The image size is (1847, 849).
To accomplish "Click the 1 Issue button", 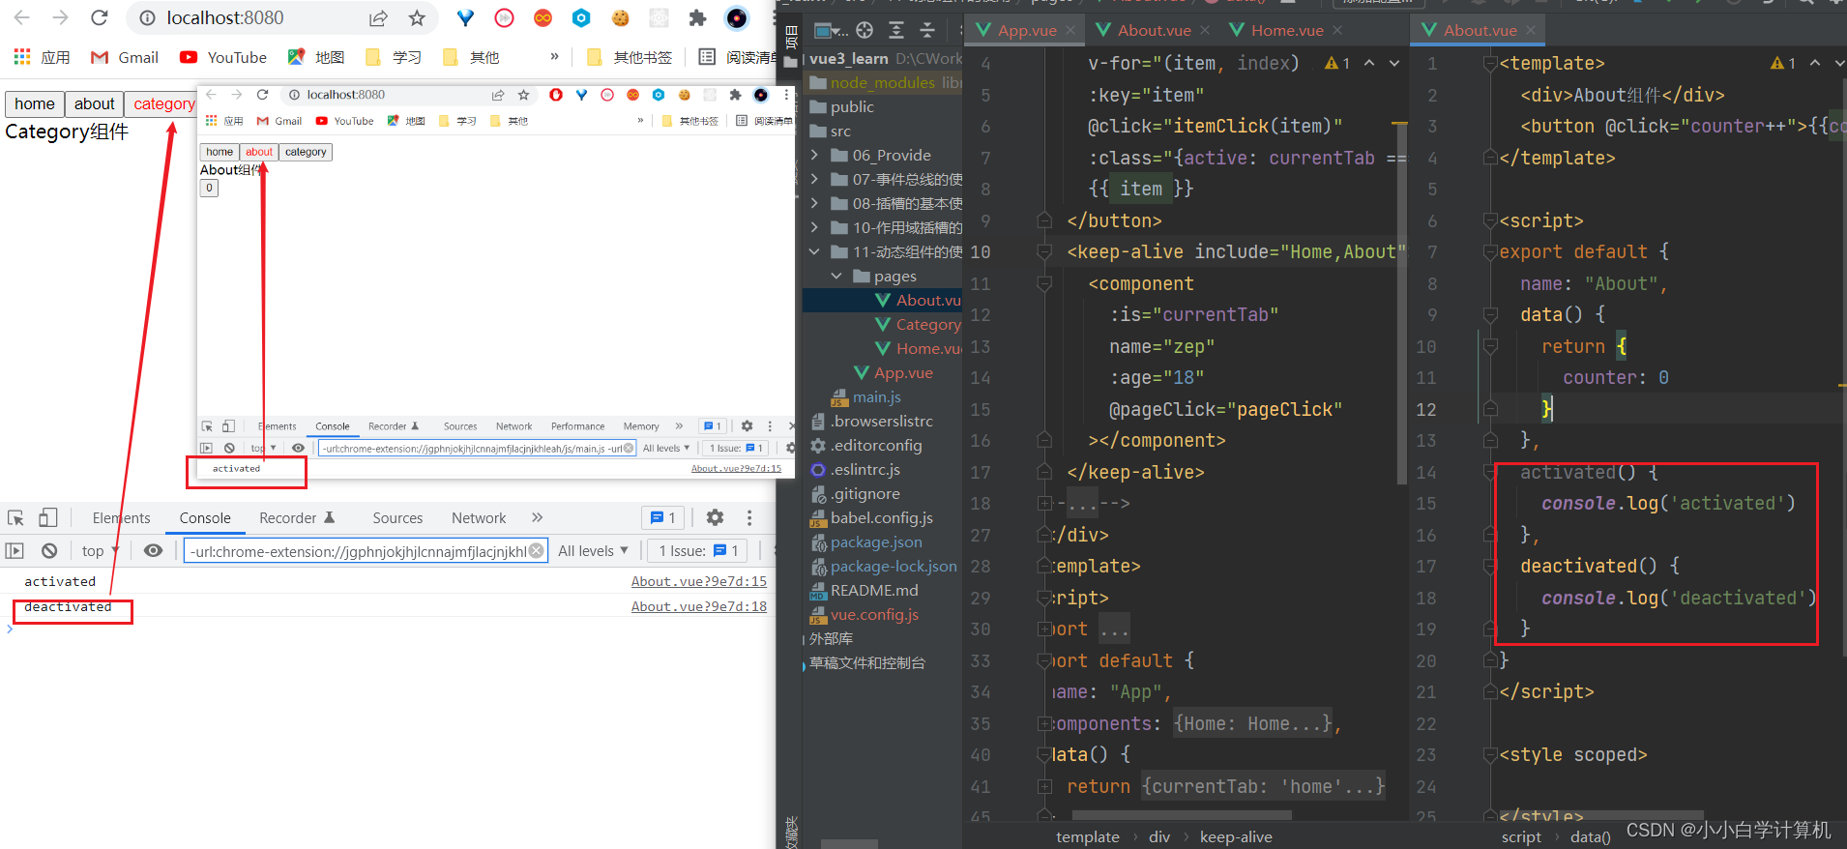I will [x=699, y=550].
